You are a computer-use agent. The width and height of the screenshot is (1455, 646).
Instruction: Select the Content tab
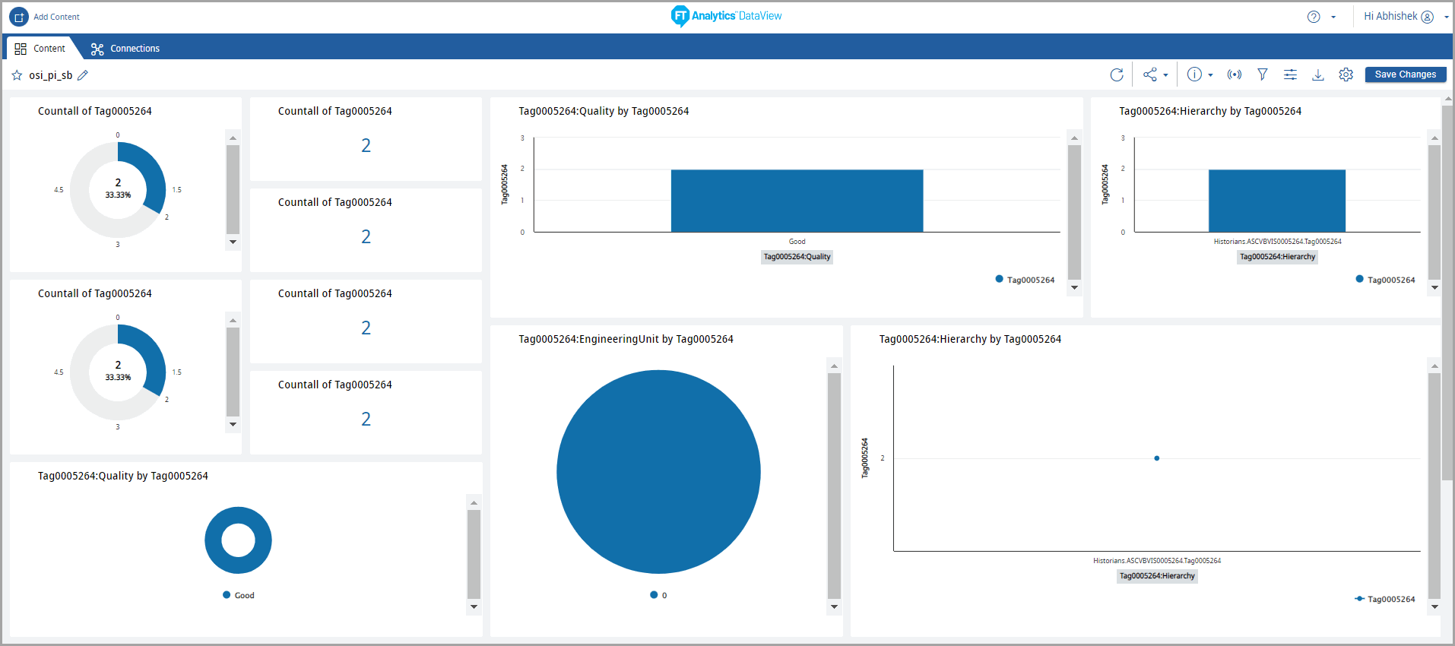point(40,49)
